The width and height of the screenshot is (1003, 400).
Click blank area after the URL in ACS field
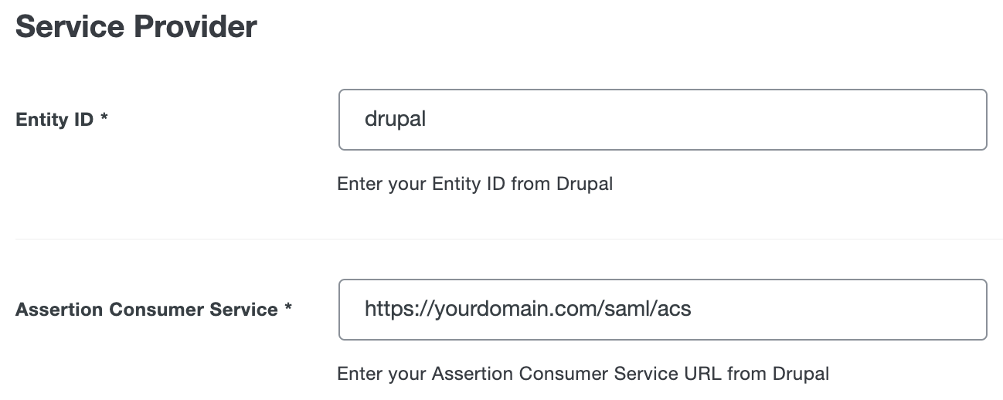835,310
